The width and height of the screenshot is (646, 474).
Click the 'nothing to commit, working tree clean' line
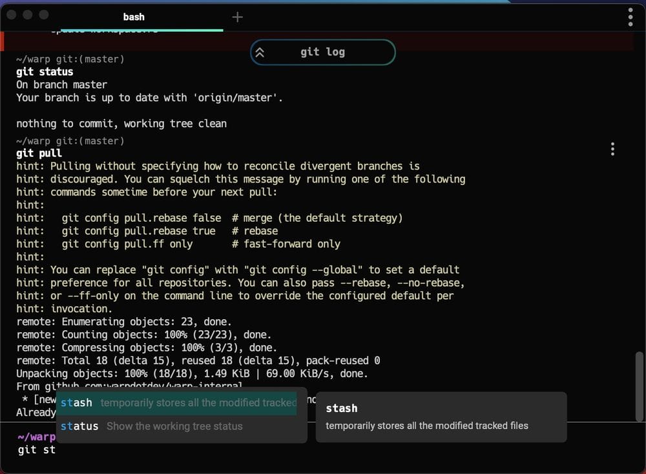click(x=121, y=123)
